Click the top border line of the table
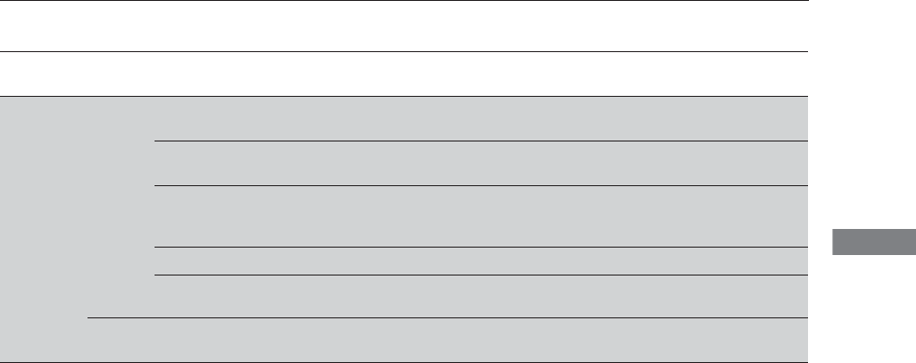The height and width of the screenshot is (363, 916). click(404, 1)
